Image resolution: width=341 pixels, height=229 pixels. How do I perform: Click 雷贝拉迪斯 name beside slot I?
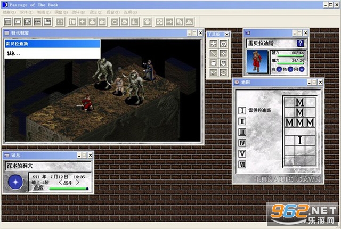(259, 110)
